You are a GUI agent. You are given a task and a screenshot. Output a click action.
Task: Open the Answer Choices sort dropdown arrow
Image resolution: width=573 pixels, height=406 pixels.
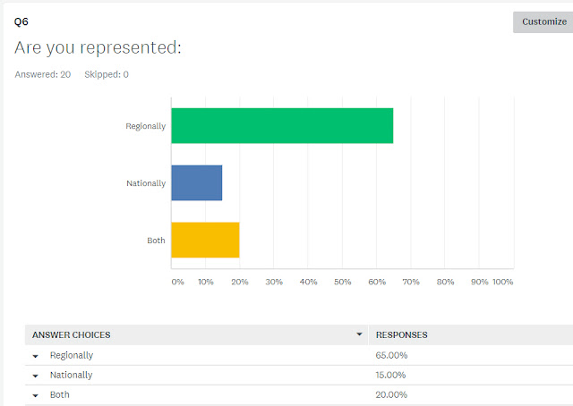click(359, 334)
